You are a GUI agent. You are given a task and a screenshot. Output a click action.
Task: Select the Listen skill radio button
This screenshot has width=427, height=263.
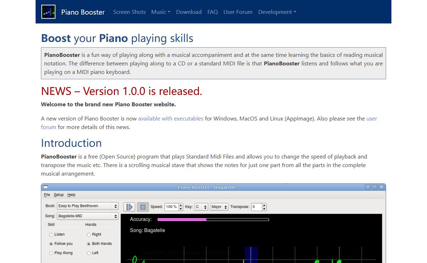[51, 235]
